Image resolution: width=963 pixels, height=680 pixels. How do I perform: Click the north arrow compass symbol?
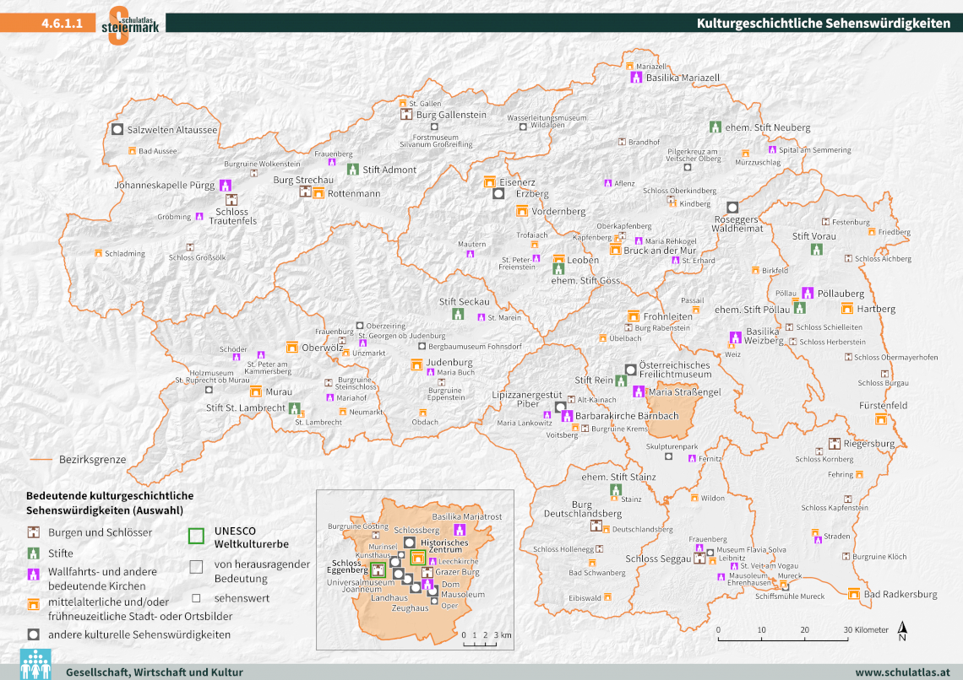click(903, 630)
